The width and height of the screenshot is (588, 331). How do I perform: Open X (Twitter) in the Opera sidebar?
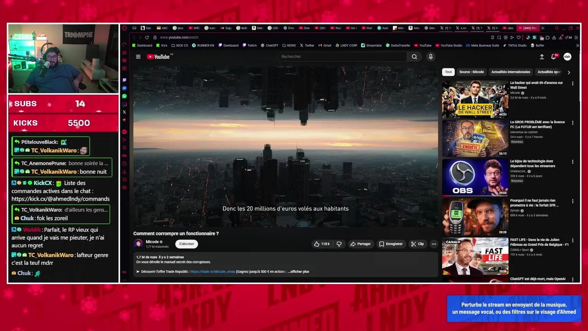tap(124, 112)
